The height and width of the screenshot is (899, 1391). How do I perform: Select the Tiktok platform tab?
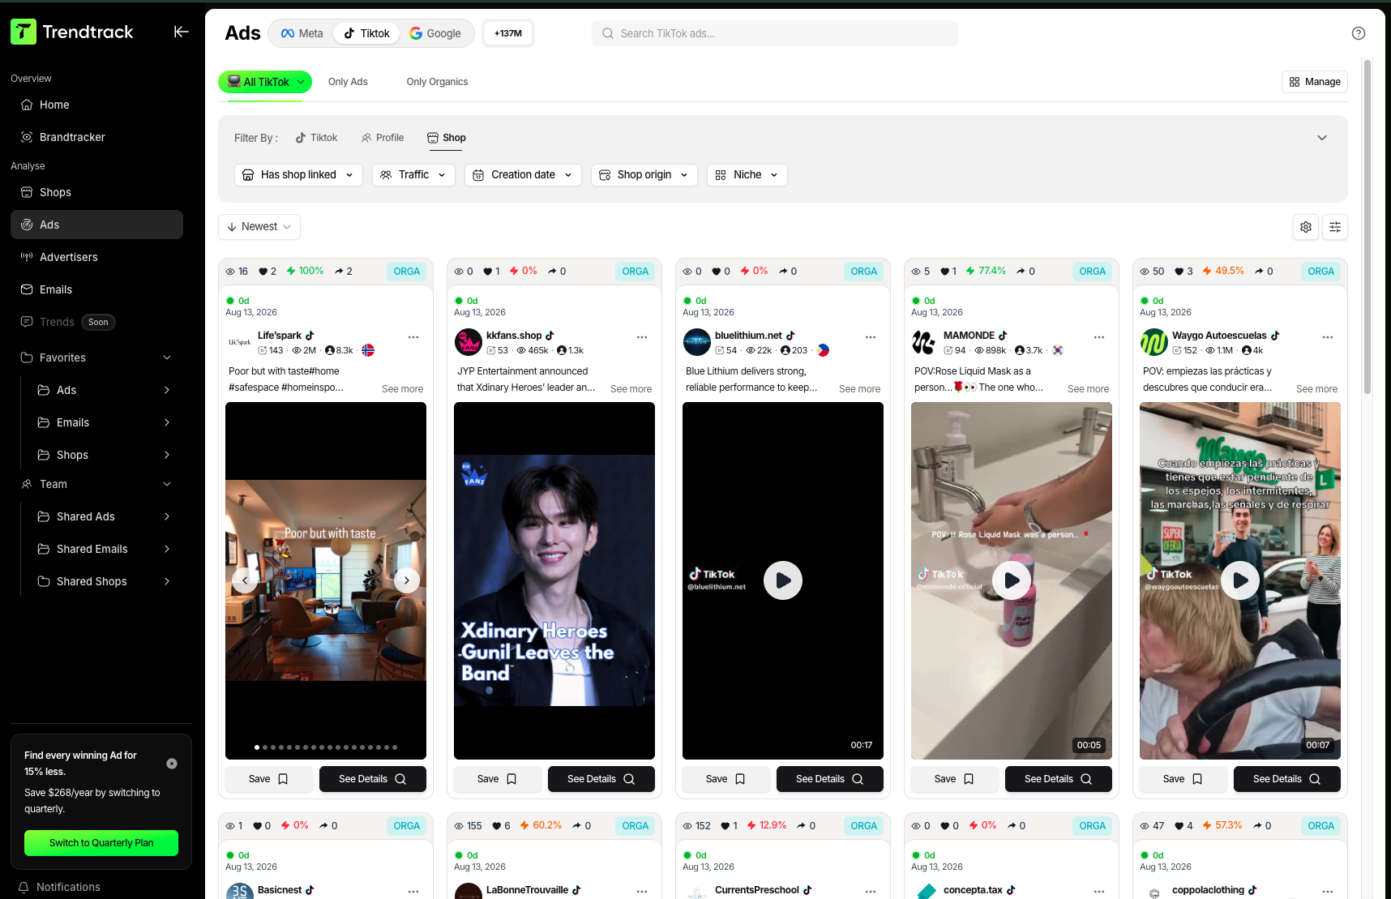tap(366, 33)
